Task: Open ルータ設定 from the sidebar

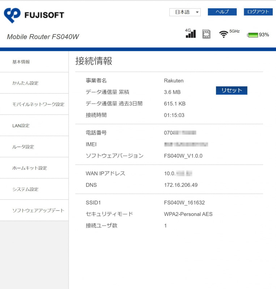Action: pyautogui.click(x=34, y=147)
